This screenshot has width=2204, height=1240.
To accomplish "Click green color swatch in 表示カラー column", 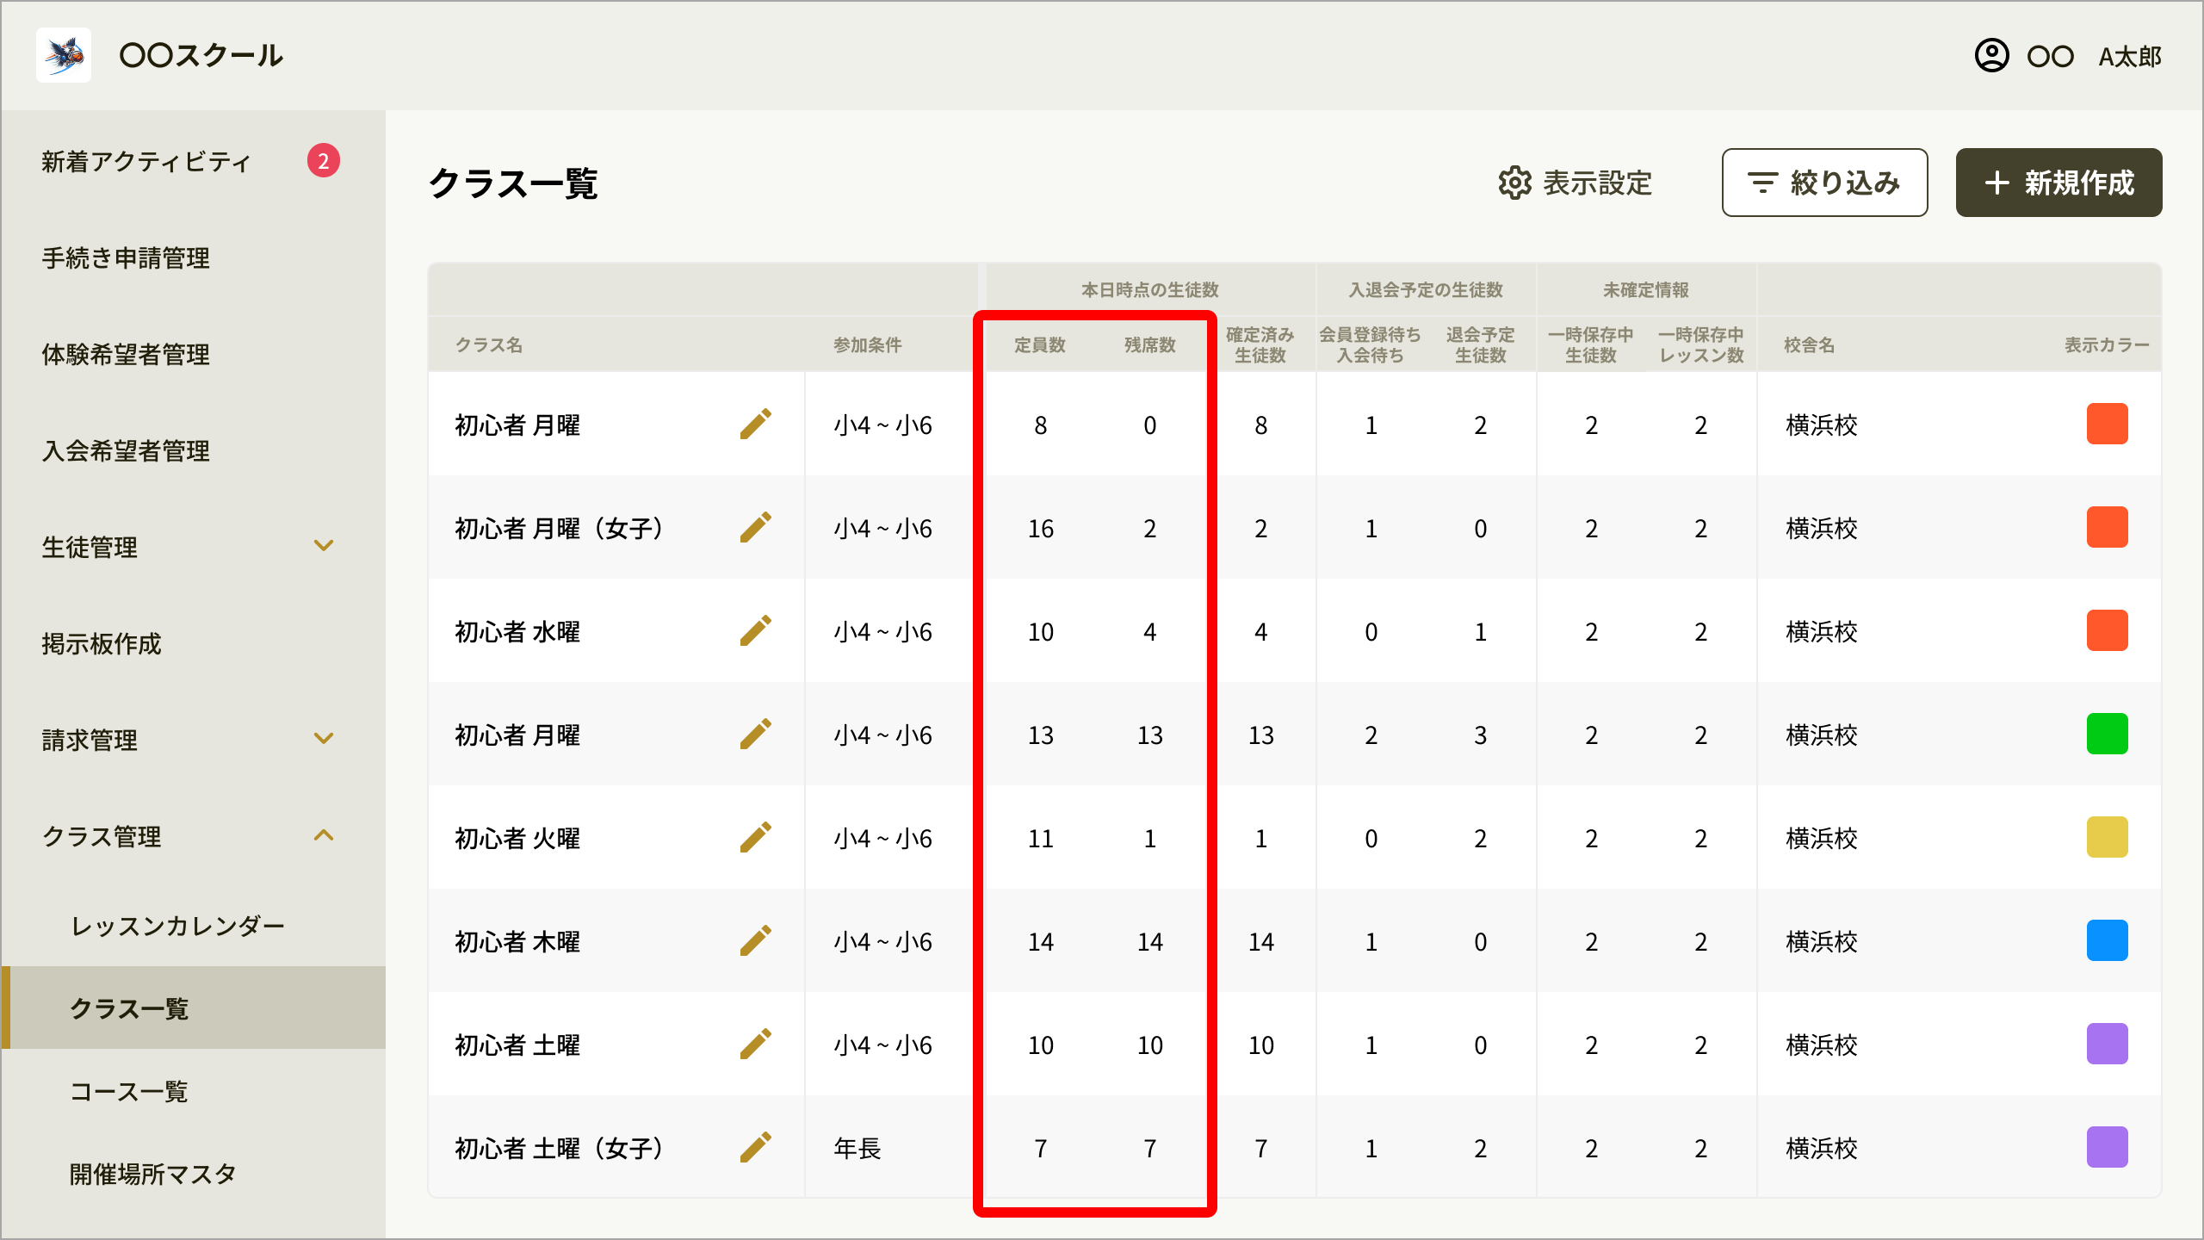I will 2107,734.
